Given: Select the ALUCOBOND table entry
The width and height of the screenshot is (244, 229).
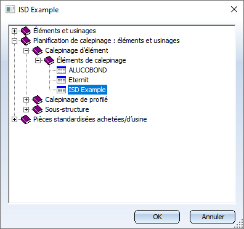Looking at the screenshot, I should tap(87, 70).
